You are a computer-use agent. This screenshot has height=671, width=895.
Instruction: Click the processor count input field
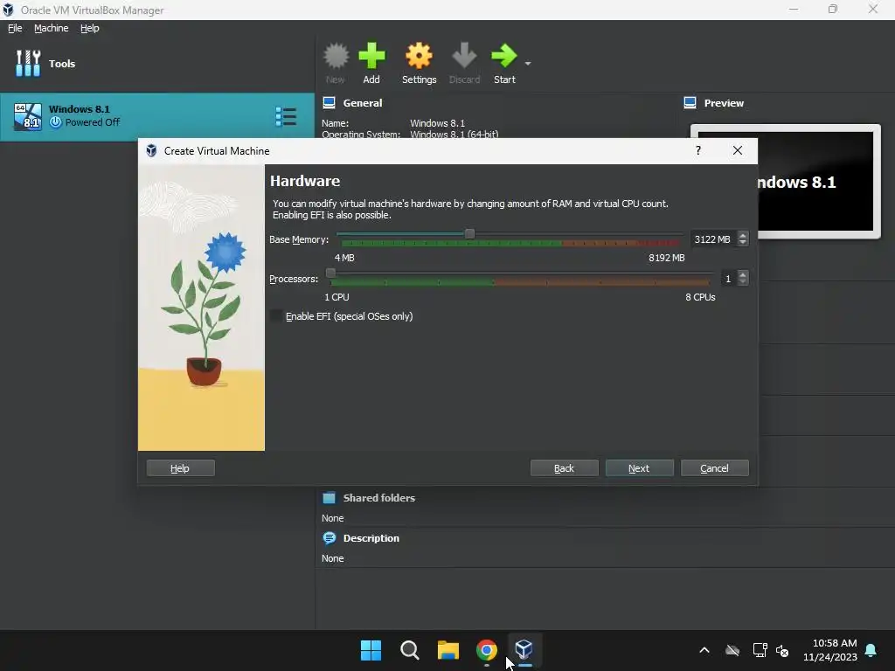coord(728,279)
